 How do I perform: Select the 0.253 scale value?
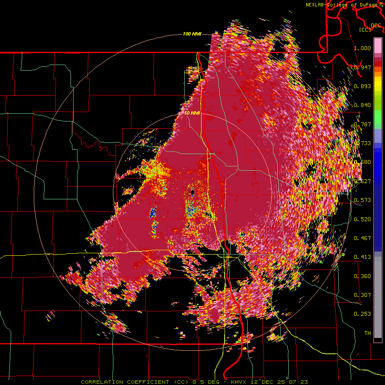(x=362, y=314)
